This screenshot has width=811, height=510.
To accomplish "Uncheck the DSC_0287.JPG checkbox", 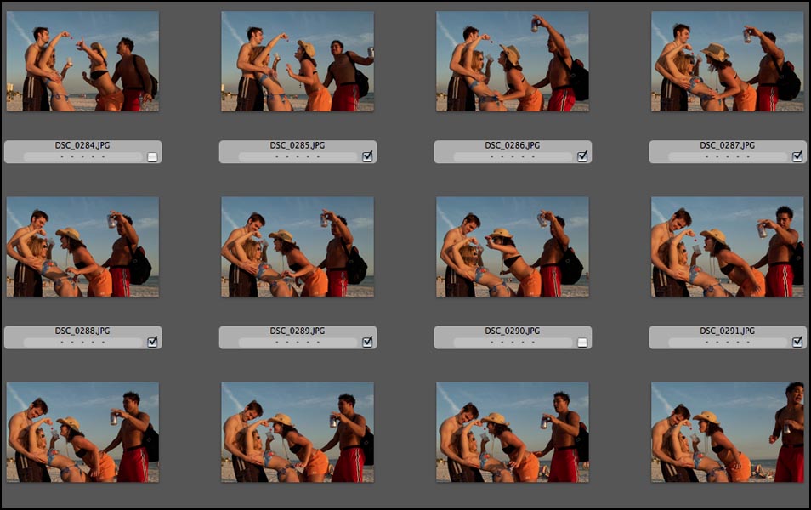I will tap(797, 156).
